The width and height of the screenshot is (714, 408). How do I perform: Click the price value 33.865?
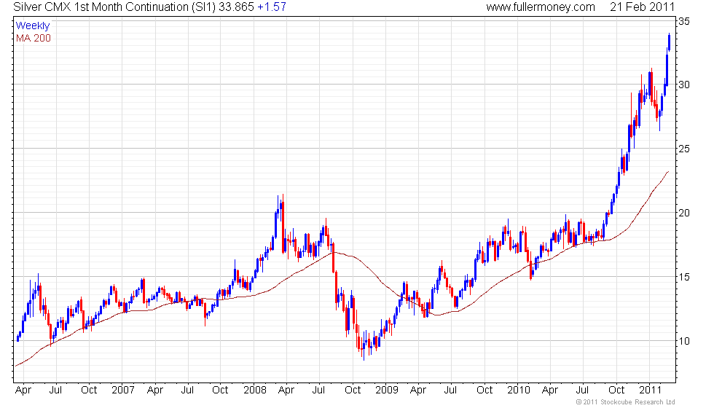pyautogui.click(x=236, y=7)
